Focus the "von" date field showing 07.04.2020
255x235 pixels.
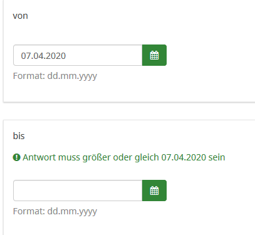(x=78, y=55)
